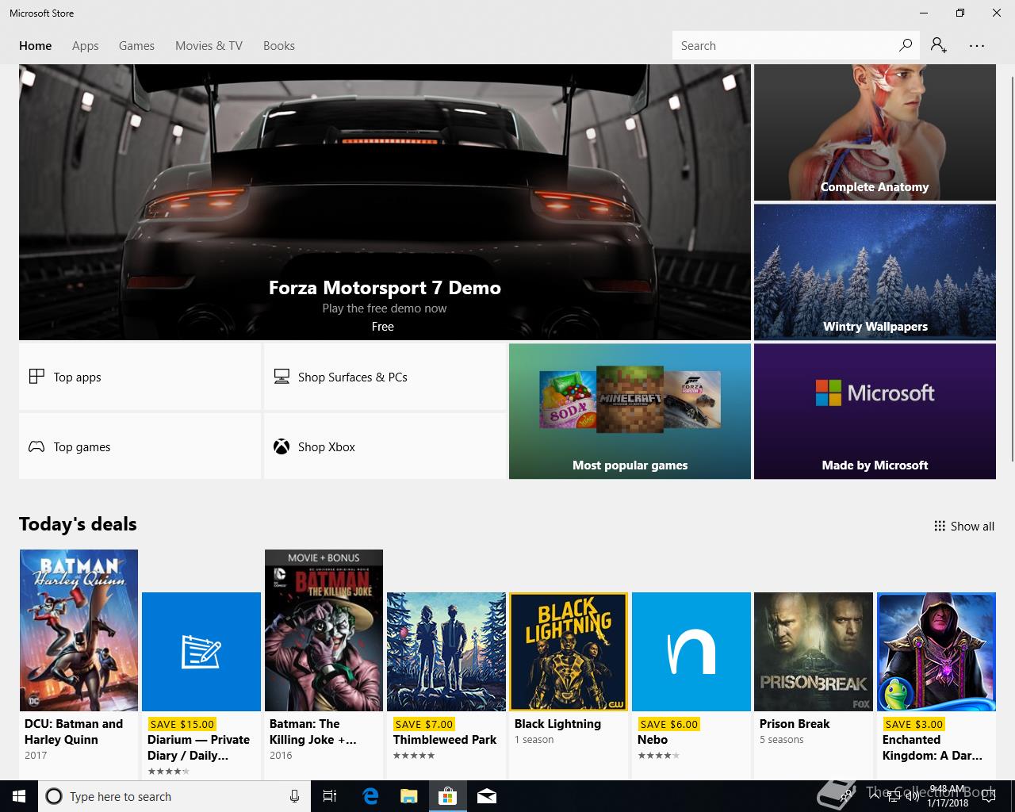Click the search magnifier icon
Image resolution: width=1015 pixels, height=812 pixels.
906,45
